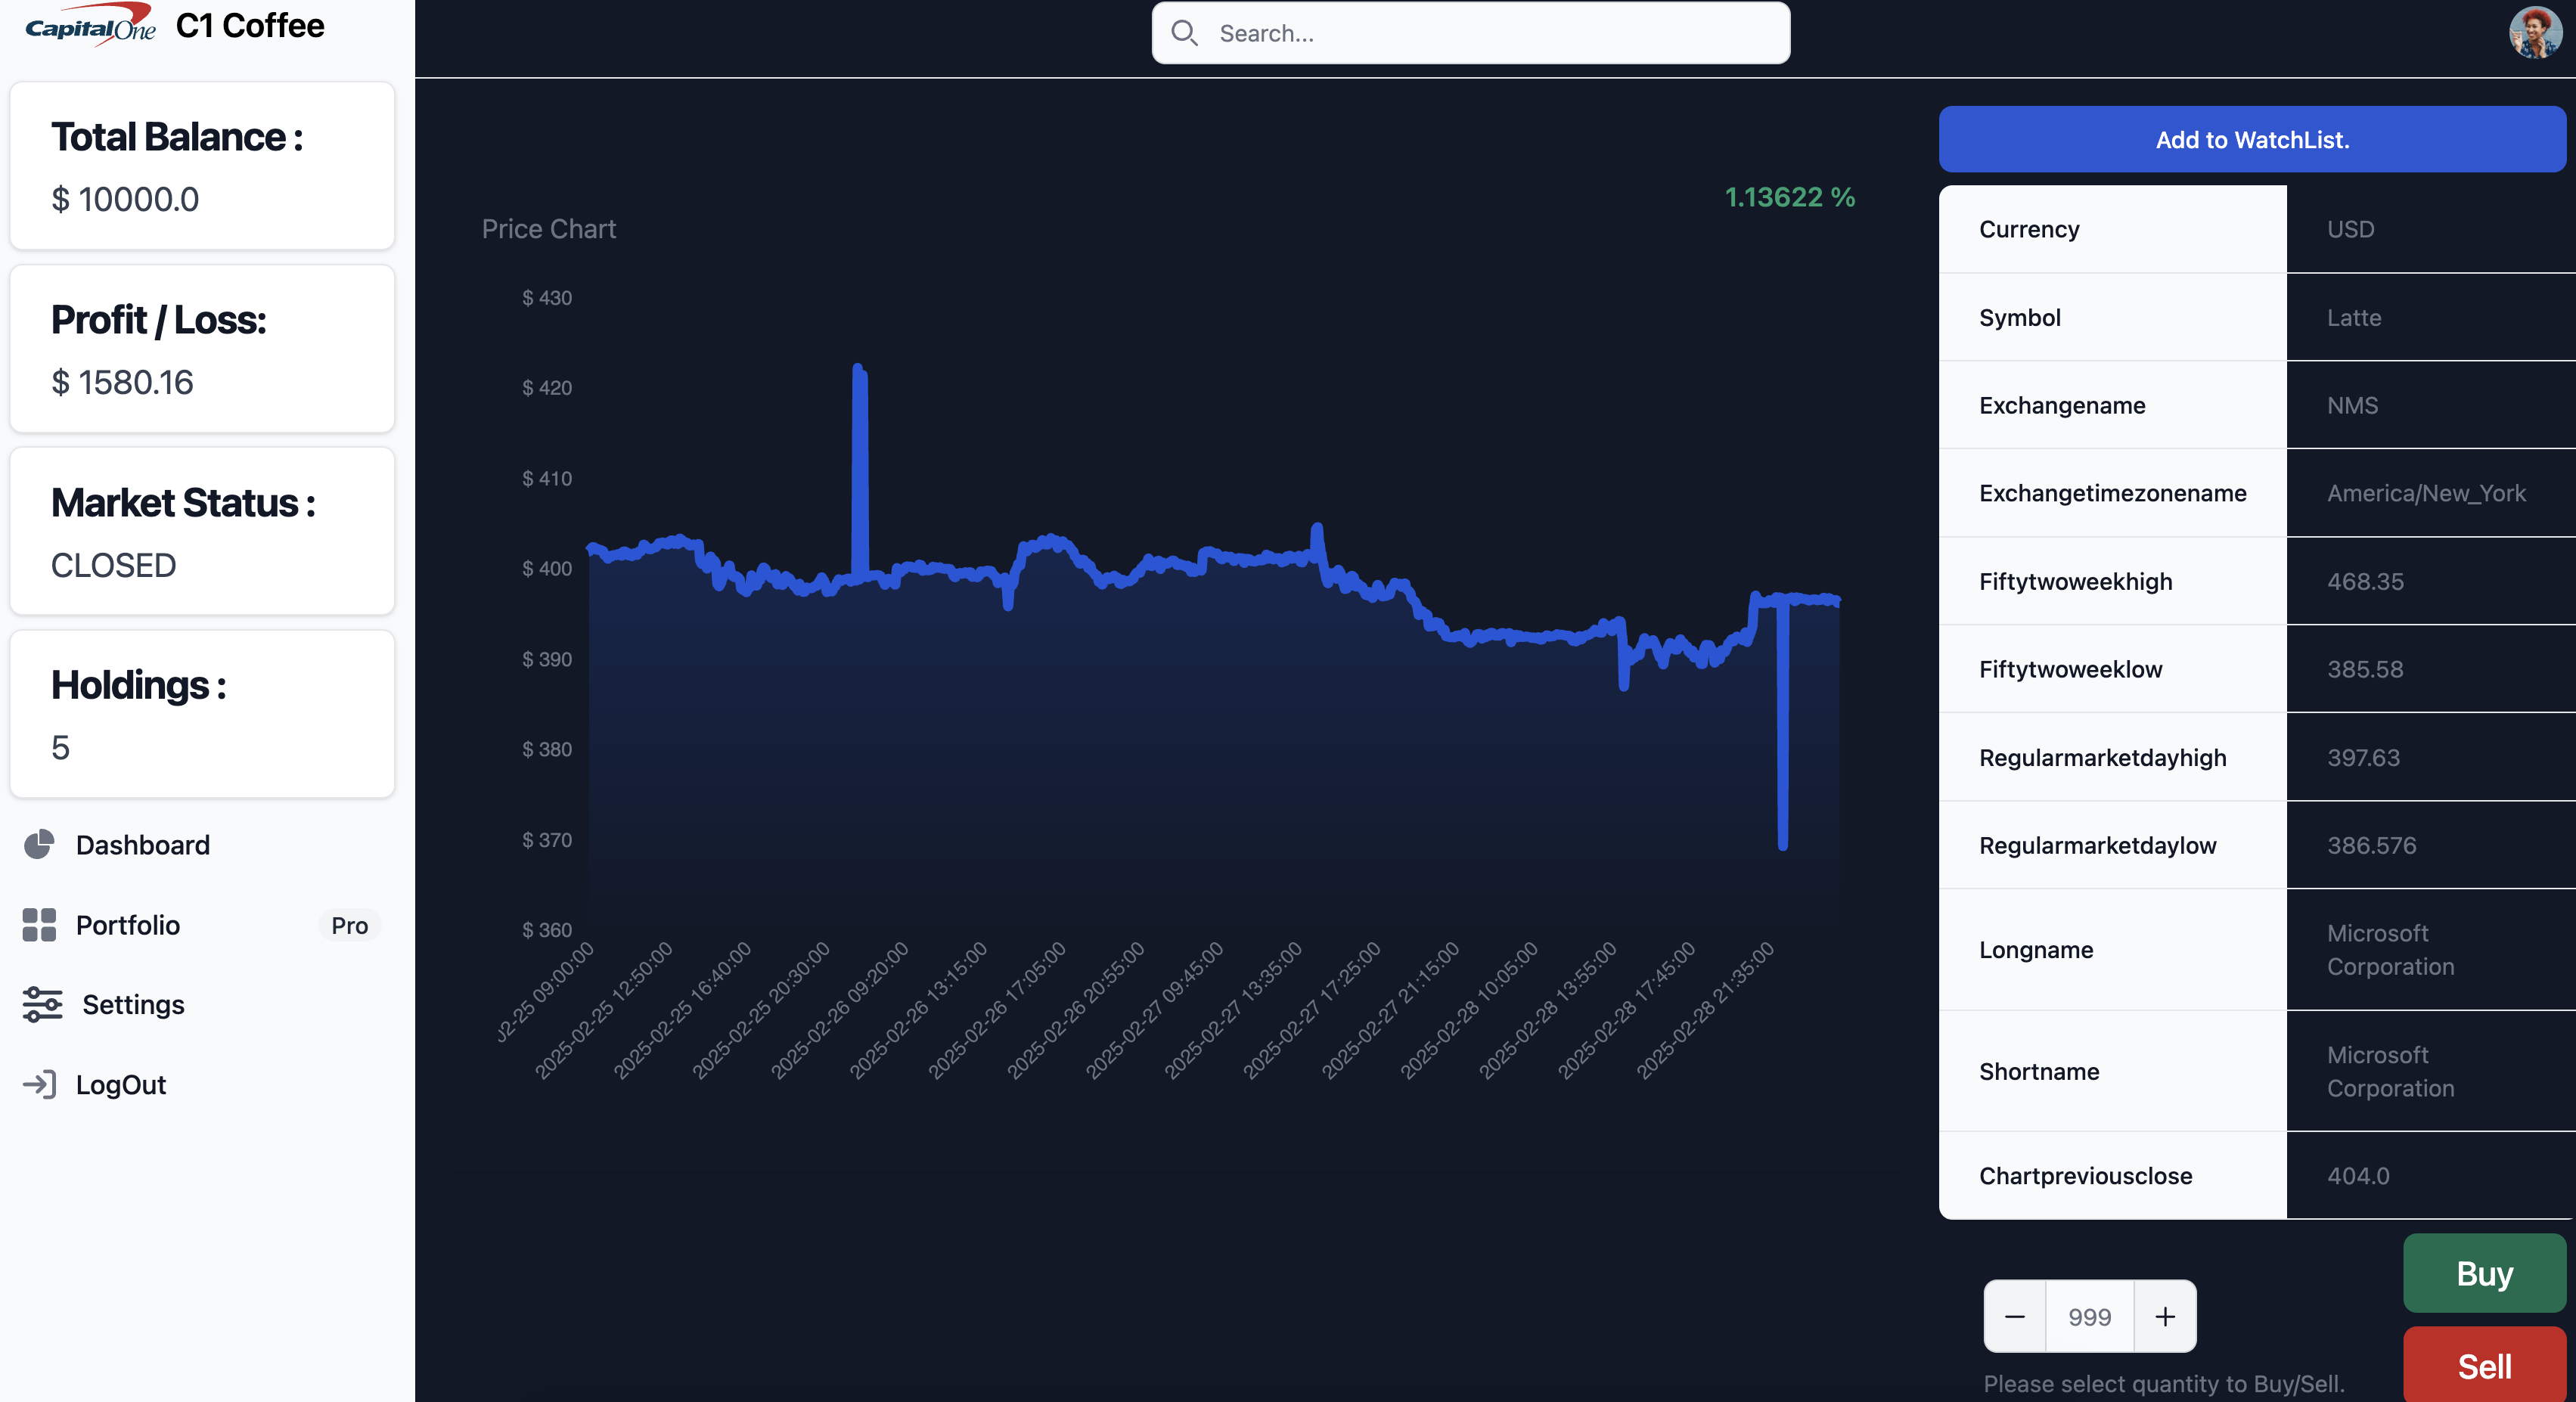
Task: Click the Pro badge beside Portfolio
Action: 349,925
